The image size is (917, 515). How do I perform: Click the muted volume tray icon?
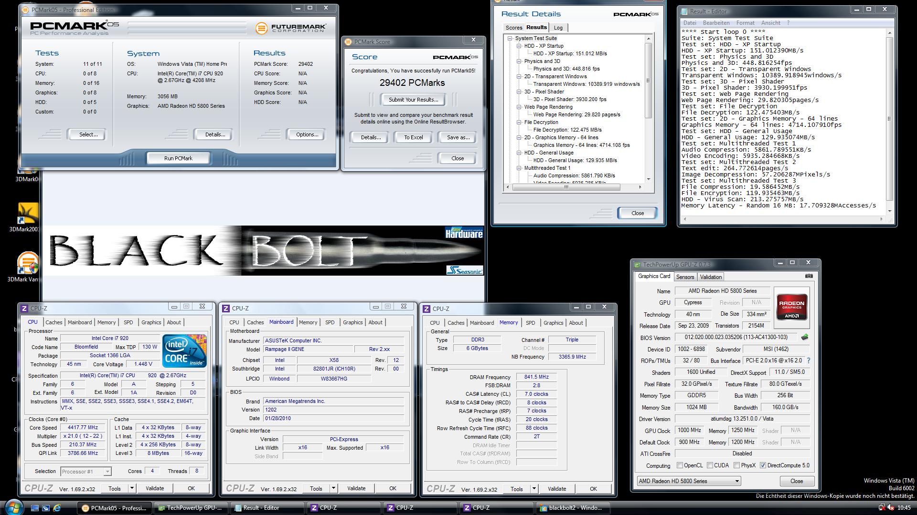(891, 508)
